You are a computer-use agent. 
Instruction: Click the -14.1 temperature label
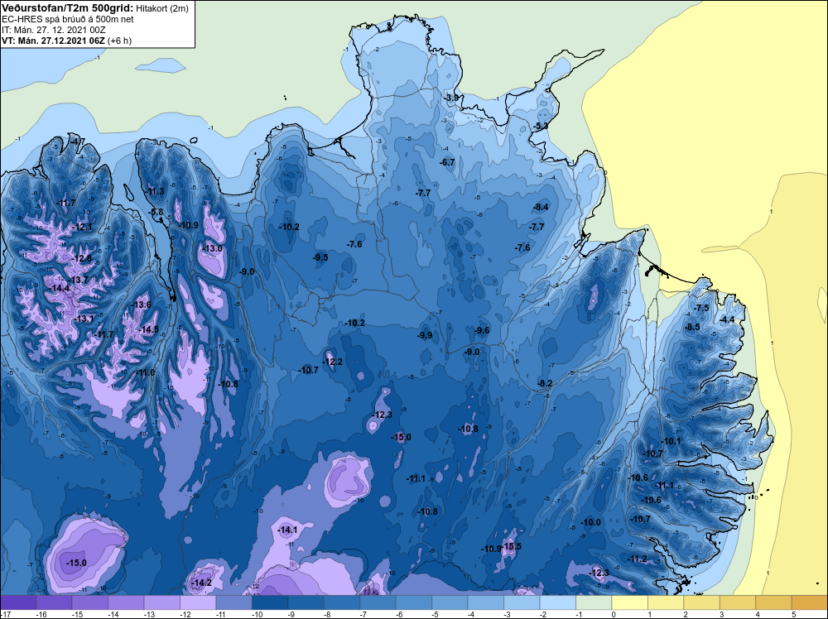click(288, 530)
